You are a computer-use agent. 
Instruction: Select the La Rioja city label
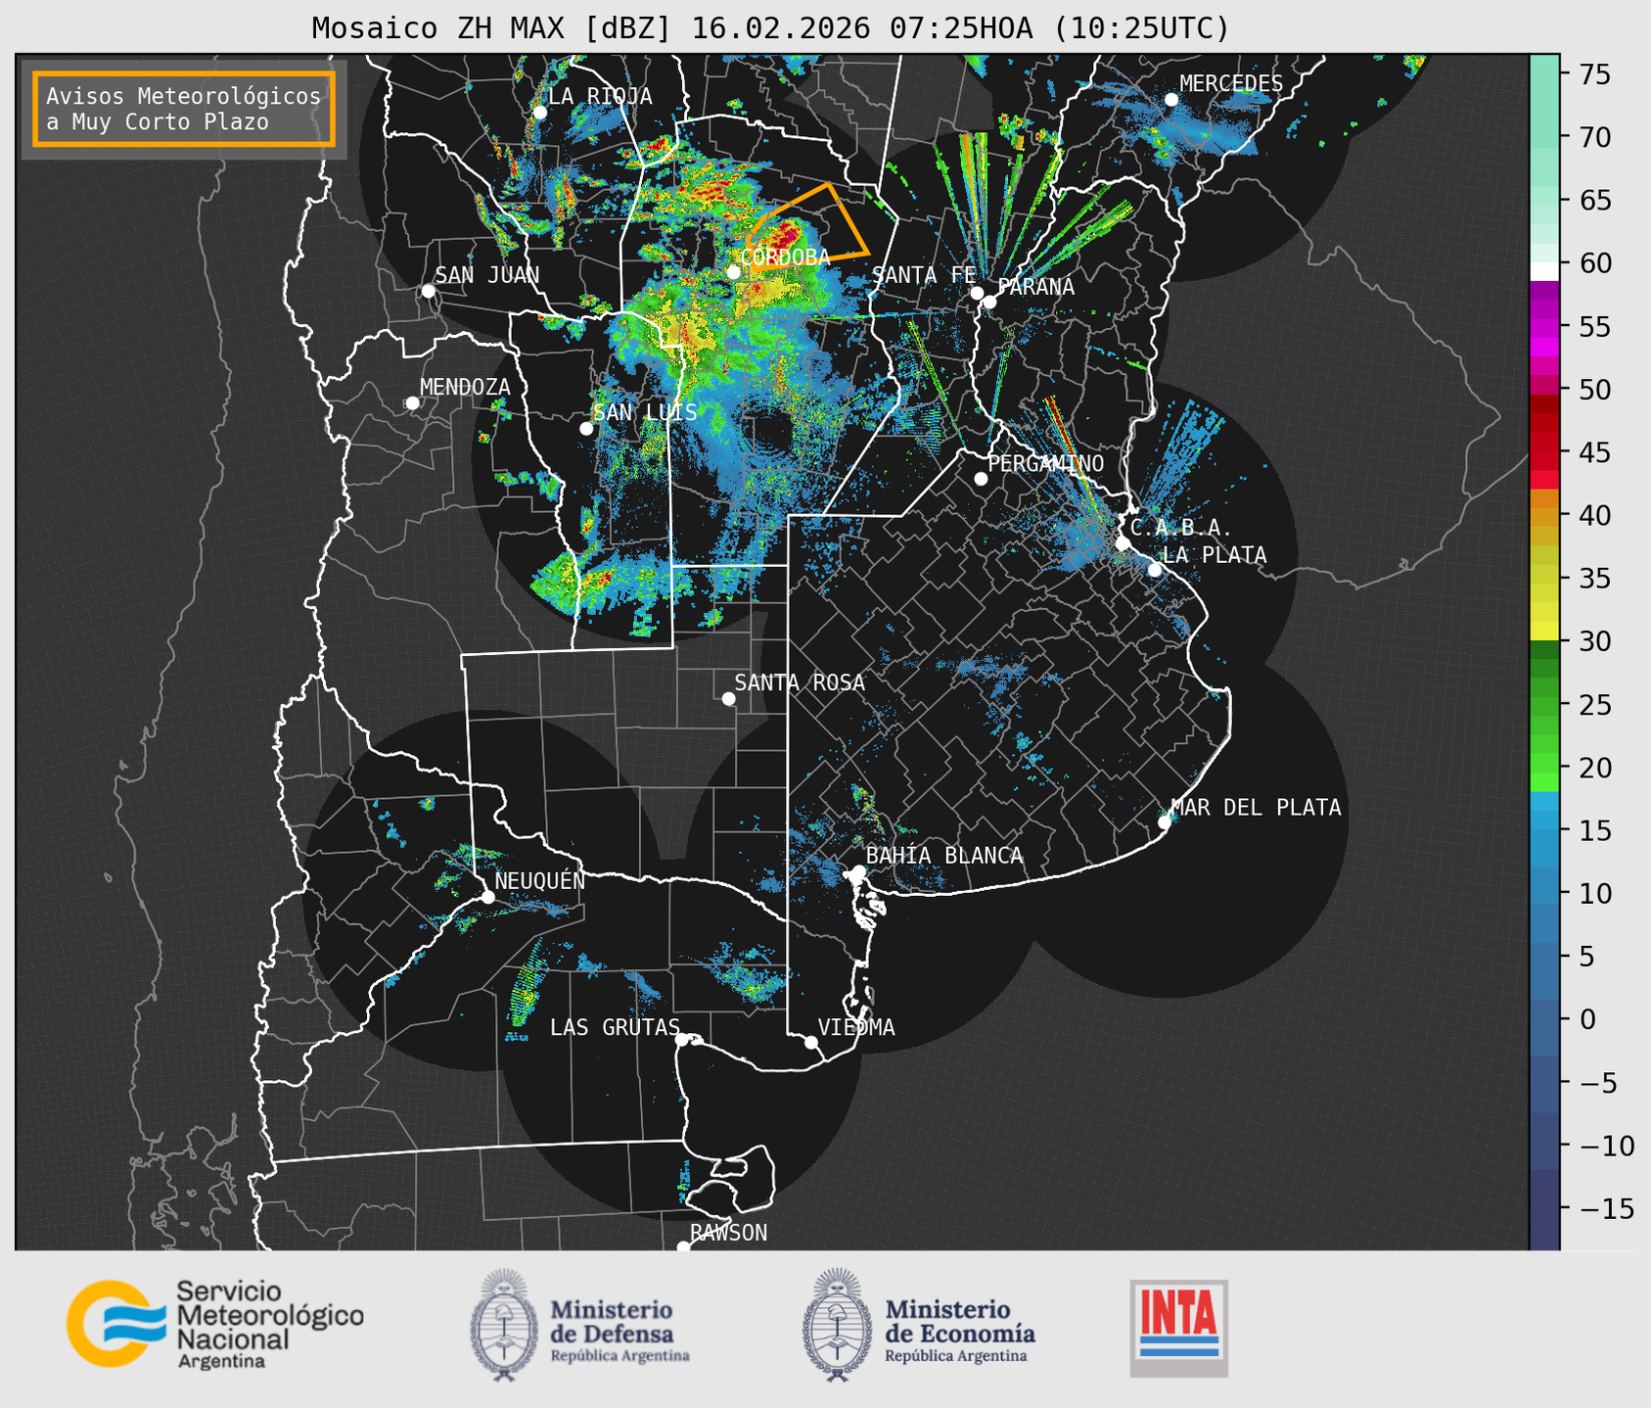599,96
